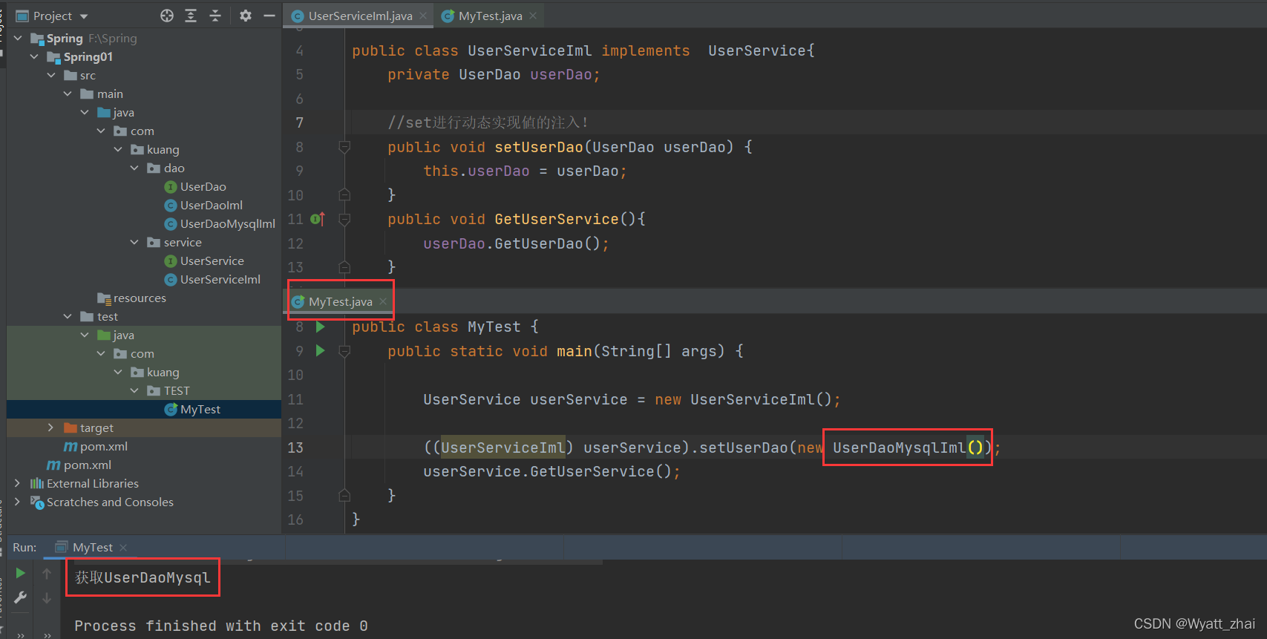Collapse the Spring01 module node

point(34,56)
